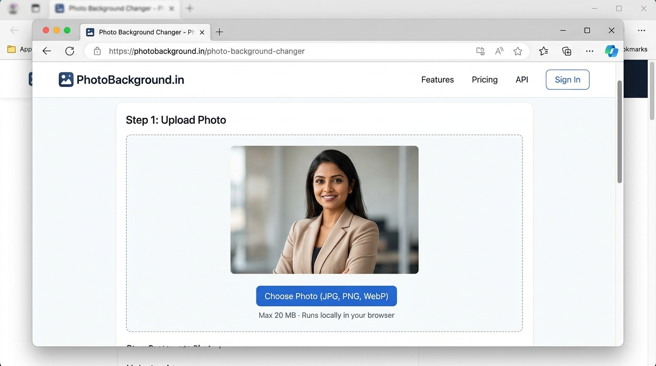Image resolution: width=656 pixels, height=366 pixels.
Task: Reload the page in the front window
Action: point(70,51)
